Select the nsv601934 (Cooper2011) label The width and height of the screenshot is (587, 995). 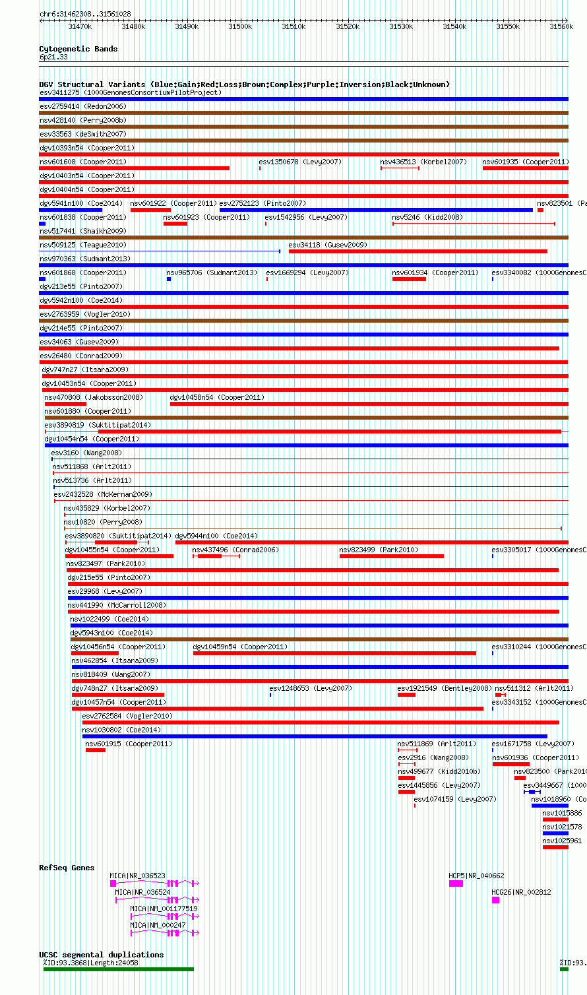[435, 273]
